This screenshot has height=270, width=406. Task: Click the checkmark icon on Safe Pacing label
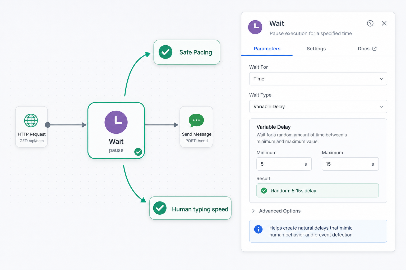tap(165, 52)
